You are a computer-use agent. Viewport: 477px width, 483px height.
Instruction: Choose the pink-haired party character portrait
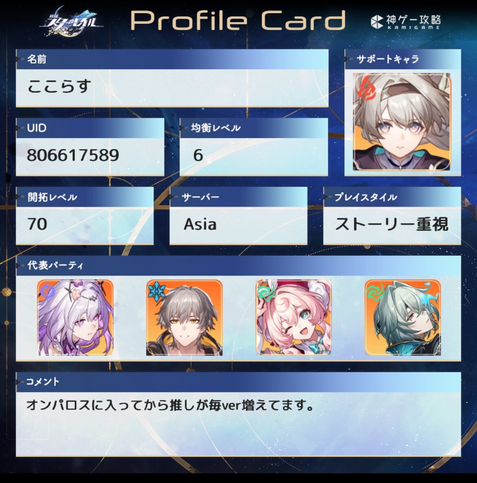pyautogui.click(x=294, y=318)
